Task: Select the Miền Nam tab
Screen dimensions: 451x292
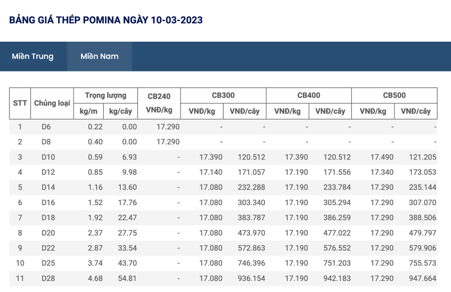Action: tap(99, 56)
